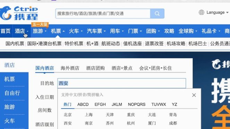
Task: Select TUVWX city tab
Action: pyautogui.click(x=159, y=104)
